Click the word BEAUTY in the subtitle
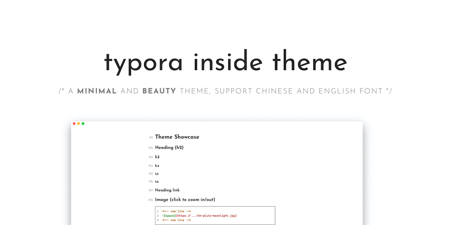This screenshot has width=451, height=225. tap(159, 91)
